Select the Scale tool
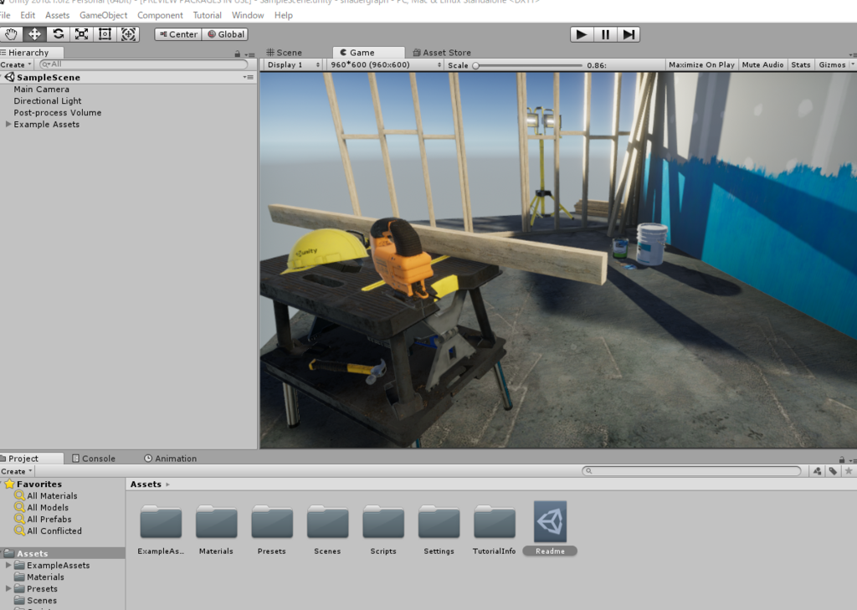This screenshot has height=610, width=857. [81, 34]
